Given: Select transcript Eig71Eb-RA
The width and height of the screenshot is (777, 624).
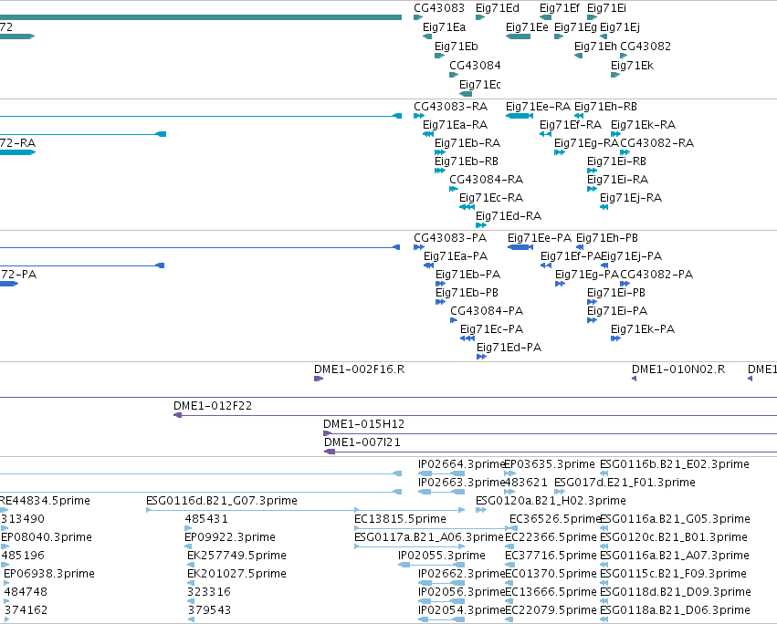Looking at the screenshot, I should pos(467,143).
